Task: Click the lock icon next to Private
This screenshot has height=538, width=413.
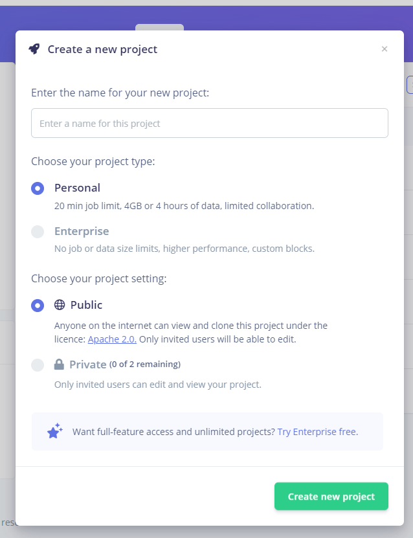Action: point(59,364)
